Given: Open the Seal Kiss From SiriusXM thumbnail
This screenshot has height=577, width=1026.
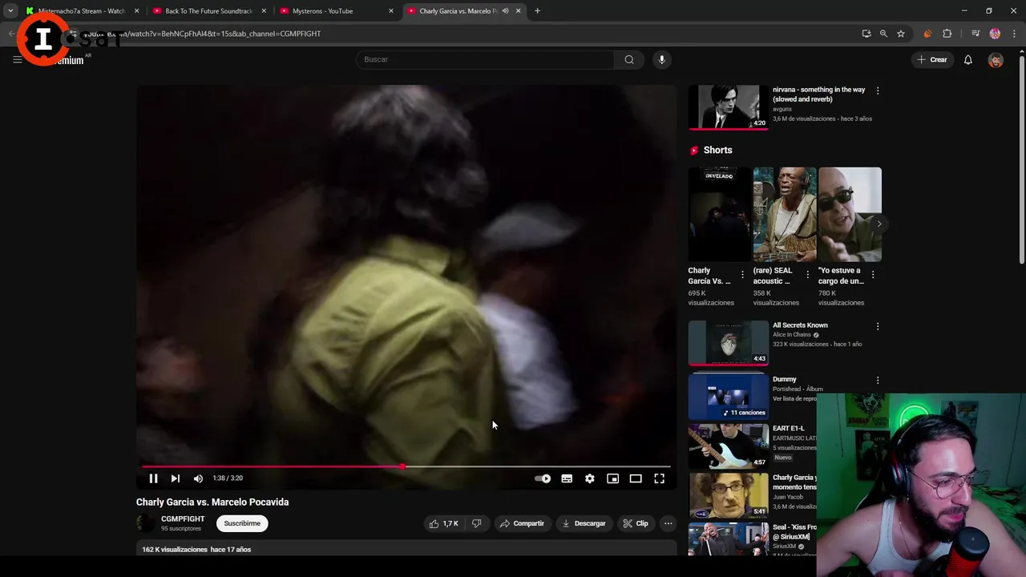Looking at the screenshot, I should 728,539.
